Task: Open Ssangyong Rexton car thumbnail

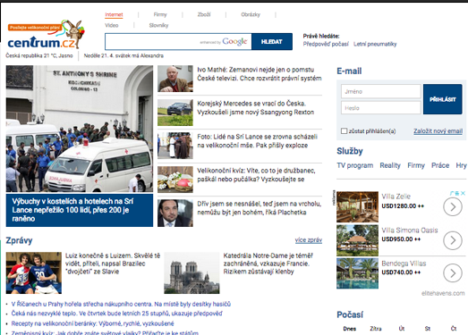Action: [175, 113]
